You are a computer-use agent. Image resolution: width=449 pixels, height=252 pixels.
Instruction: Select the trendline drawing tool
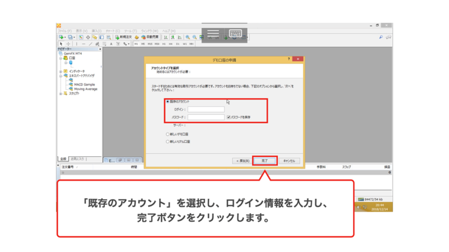pos(90,44)
